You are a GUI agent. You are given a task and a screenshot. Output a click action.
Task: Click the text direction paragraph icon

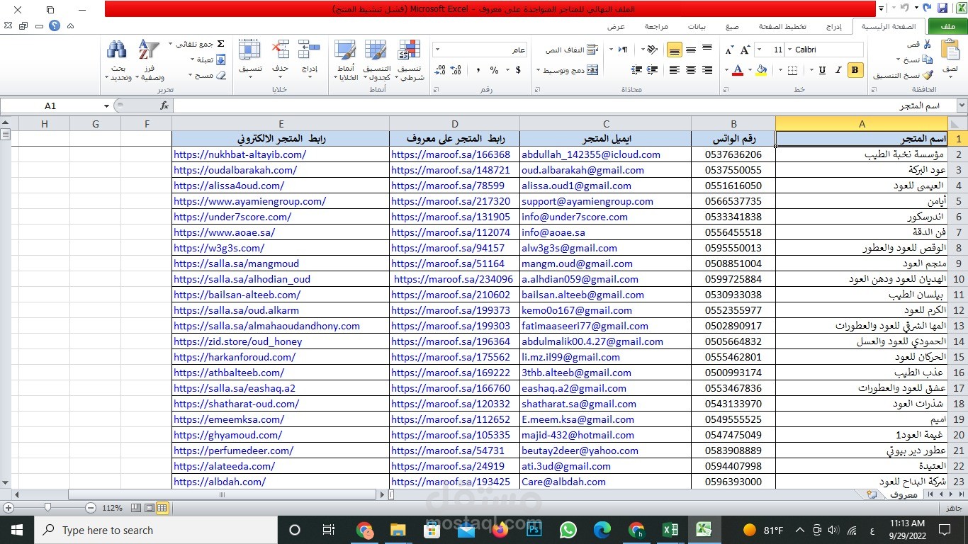pos(623,50)
